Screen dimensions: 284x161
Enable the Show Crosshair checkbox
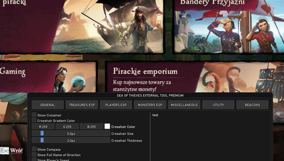34,115
